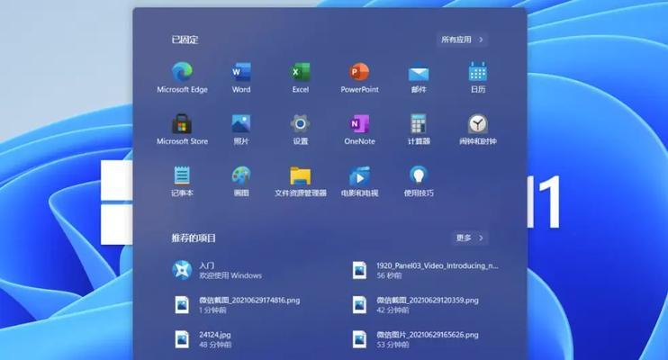Open the 画图 paint app

pyautogui.click(x=241, y=181)
